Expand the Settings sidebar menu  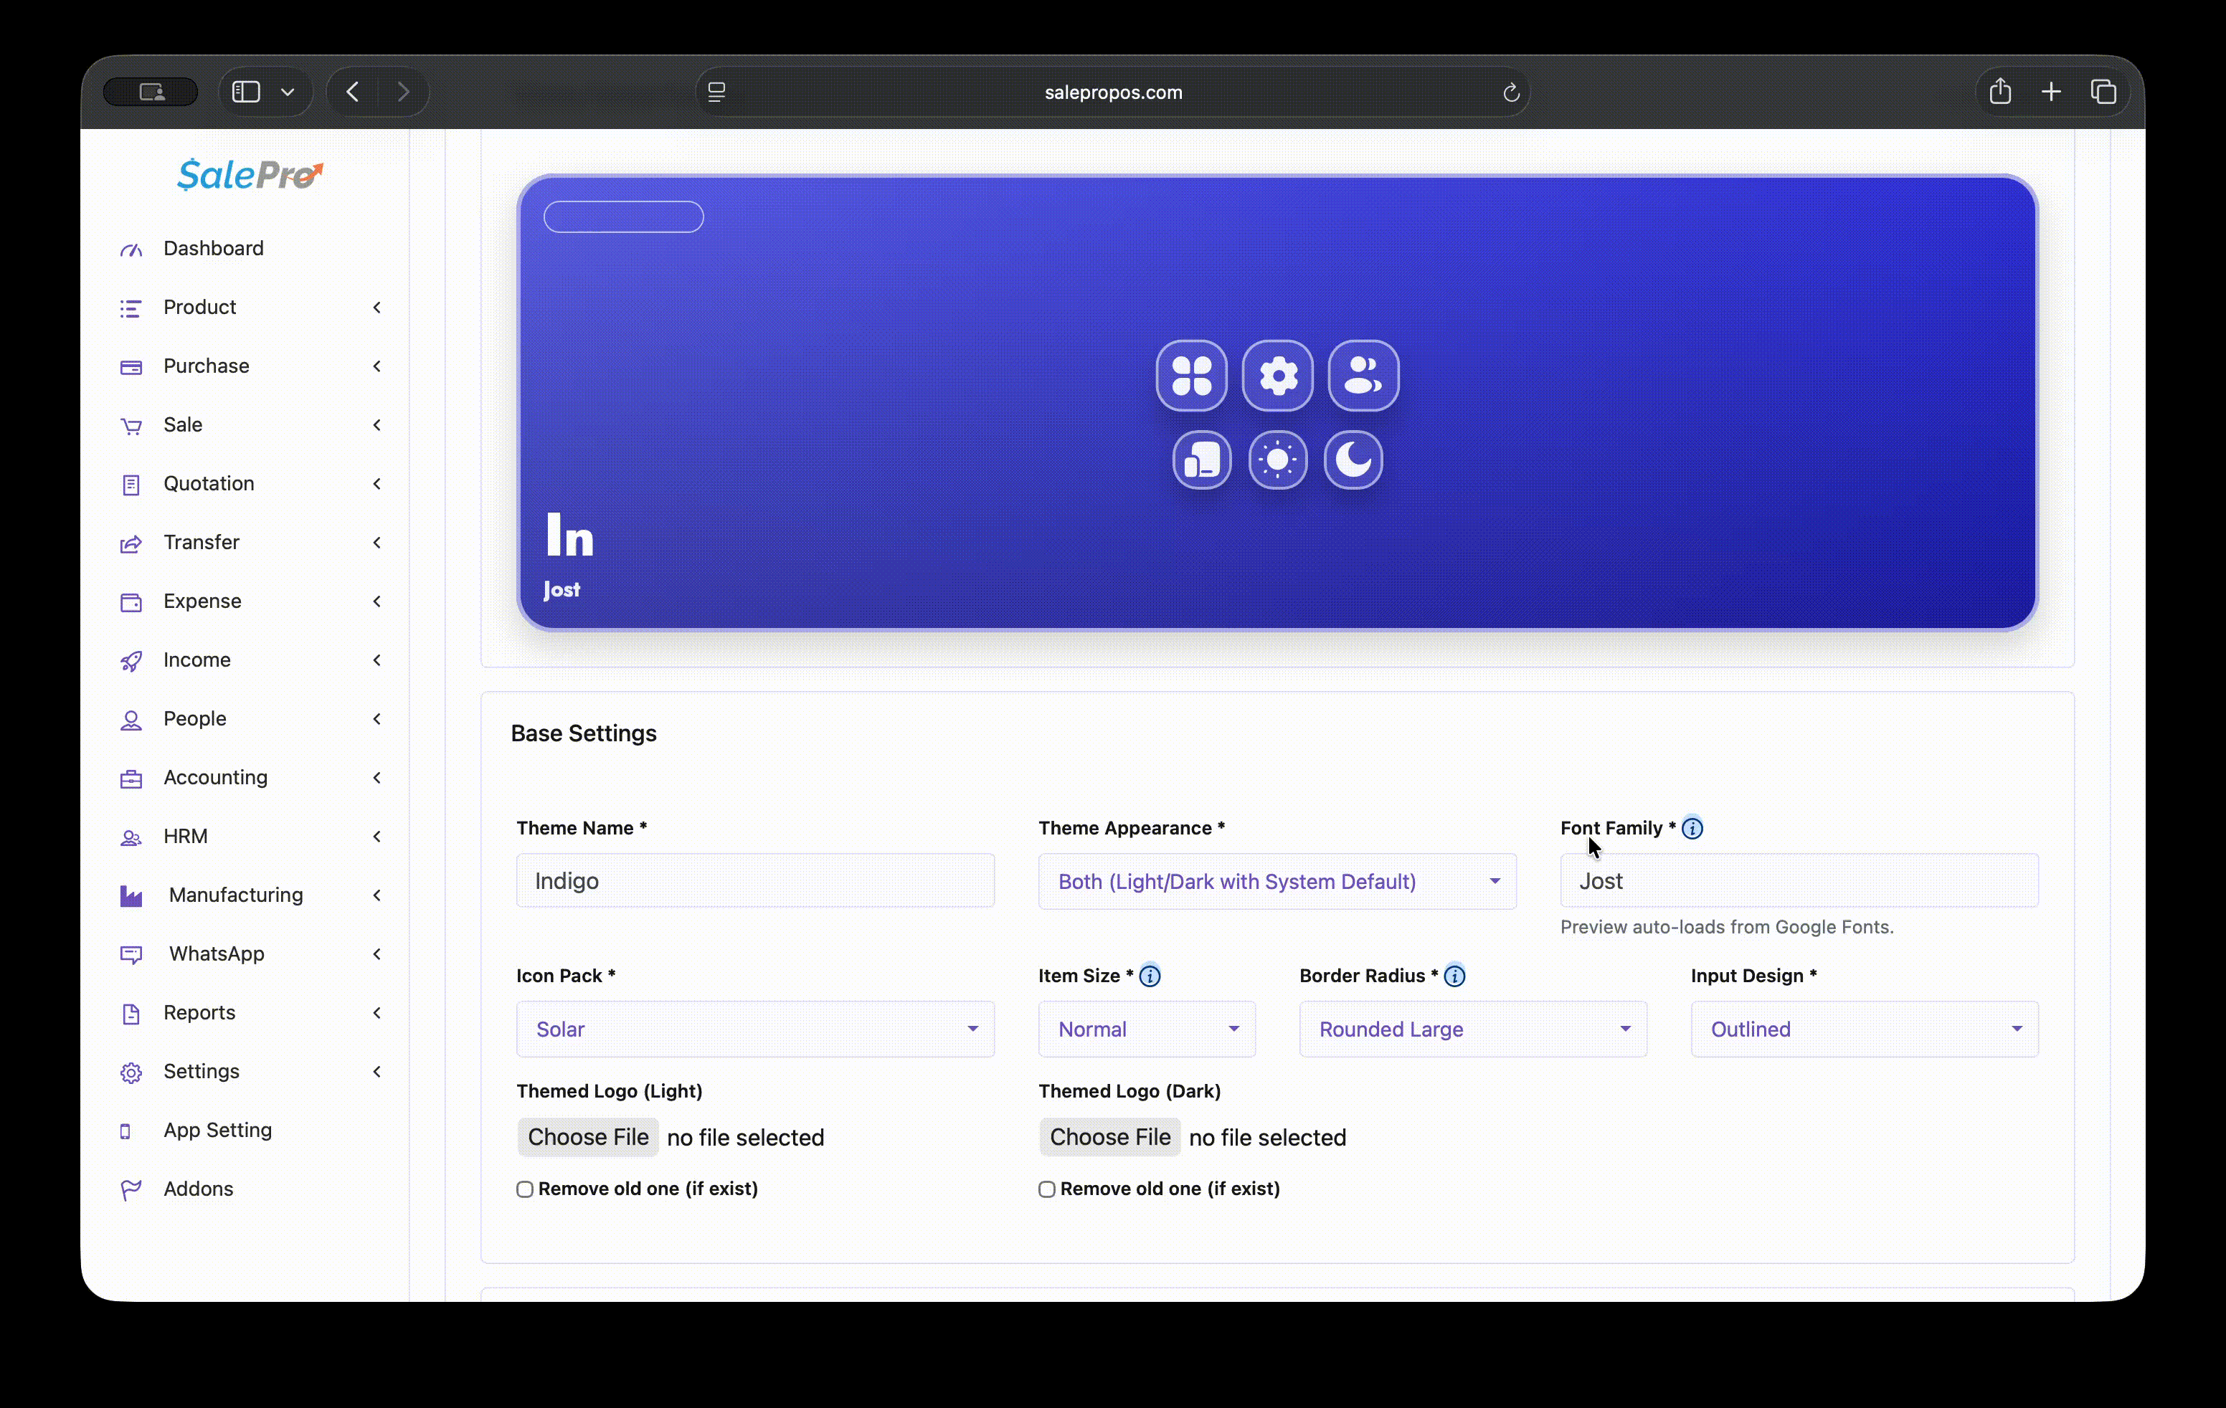[202, 1071]
